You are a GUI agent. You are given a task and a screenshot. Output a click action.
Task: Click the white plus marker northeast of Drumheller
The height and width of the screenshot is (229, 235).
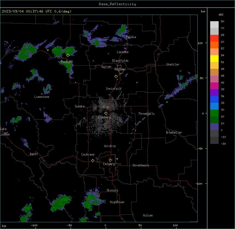[x=167, y=102]
